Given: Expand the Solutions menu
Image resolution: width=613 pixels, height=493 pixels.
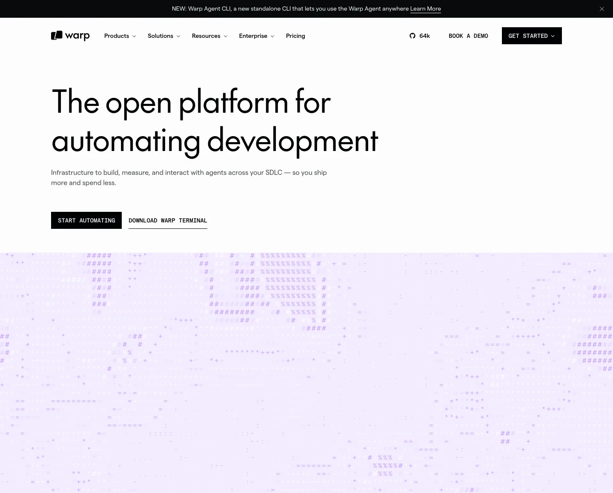Looking at the screenshot, I should click(164, 36).
